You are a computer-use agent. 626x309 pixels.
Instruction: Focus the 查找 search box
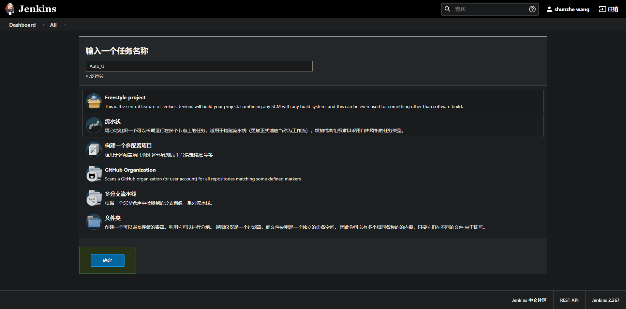click(x=490, y=9)
